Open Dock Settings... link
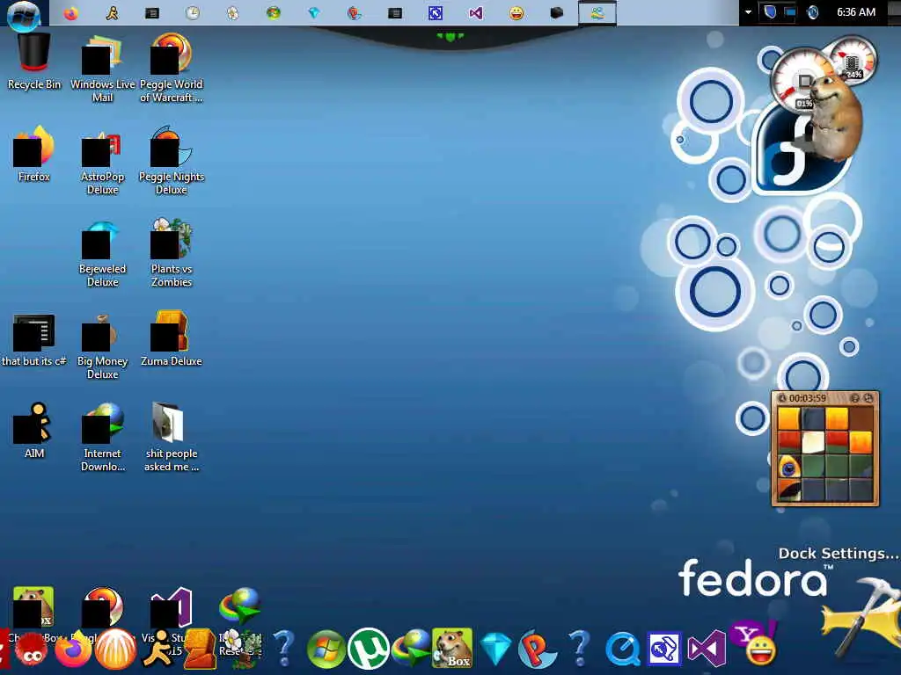This screenshot has height=675, width=901. coord(838,554)
